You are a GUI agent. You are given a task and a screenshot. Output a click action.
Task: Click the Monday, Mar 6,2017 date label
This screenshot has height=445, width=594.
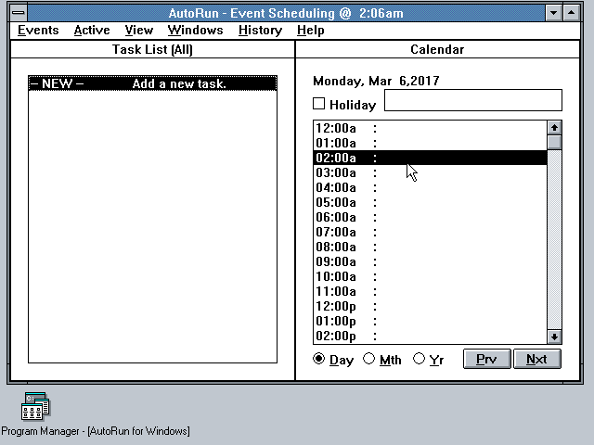click(376, 81)
